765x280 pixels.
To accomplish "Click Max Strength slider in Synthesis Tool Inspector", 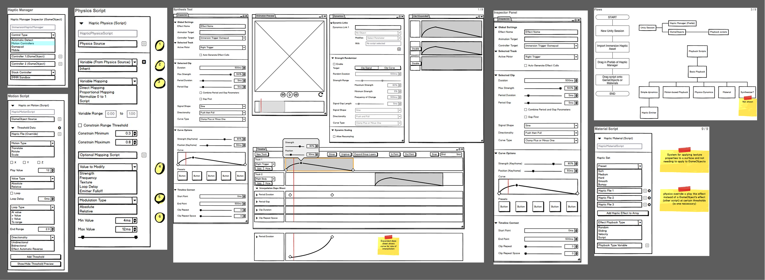I will 216,74.
